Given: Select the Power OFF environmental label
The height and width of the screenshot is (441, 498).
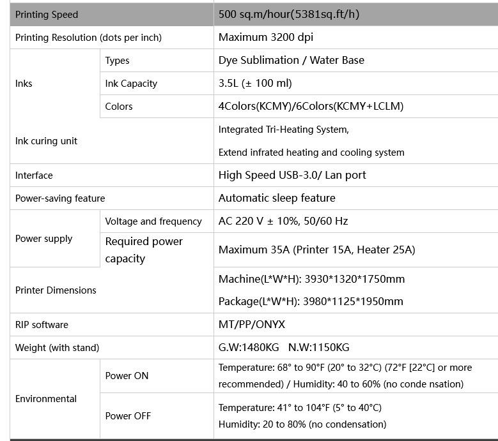Looking at the screenshot, I should 128,416.
